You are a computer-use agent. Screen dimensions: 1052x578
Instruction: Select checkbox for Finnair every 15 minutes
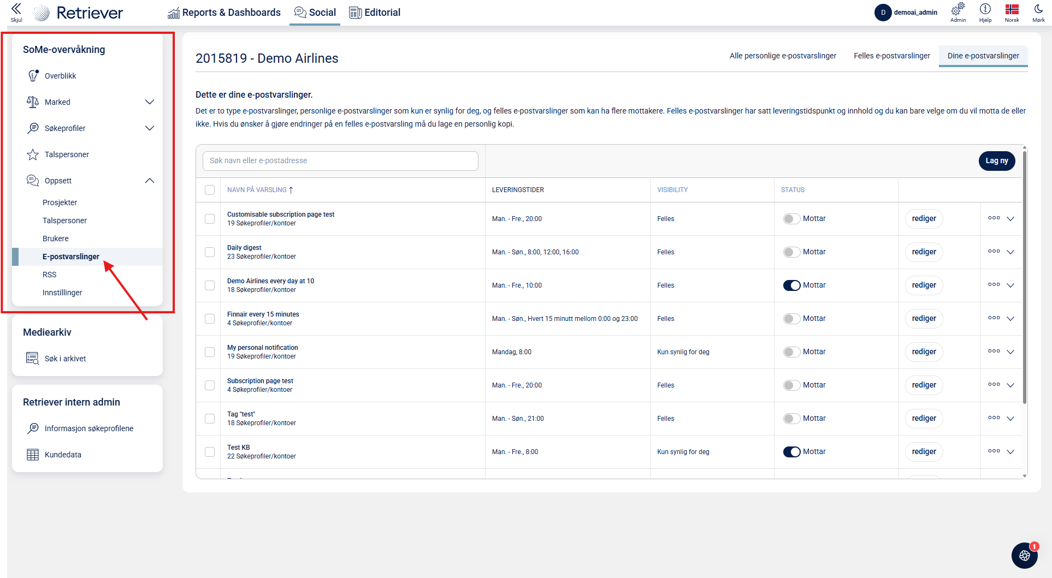tap(210, 319)
